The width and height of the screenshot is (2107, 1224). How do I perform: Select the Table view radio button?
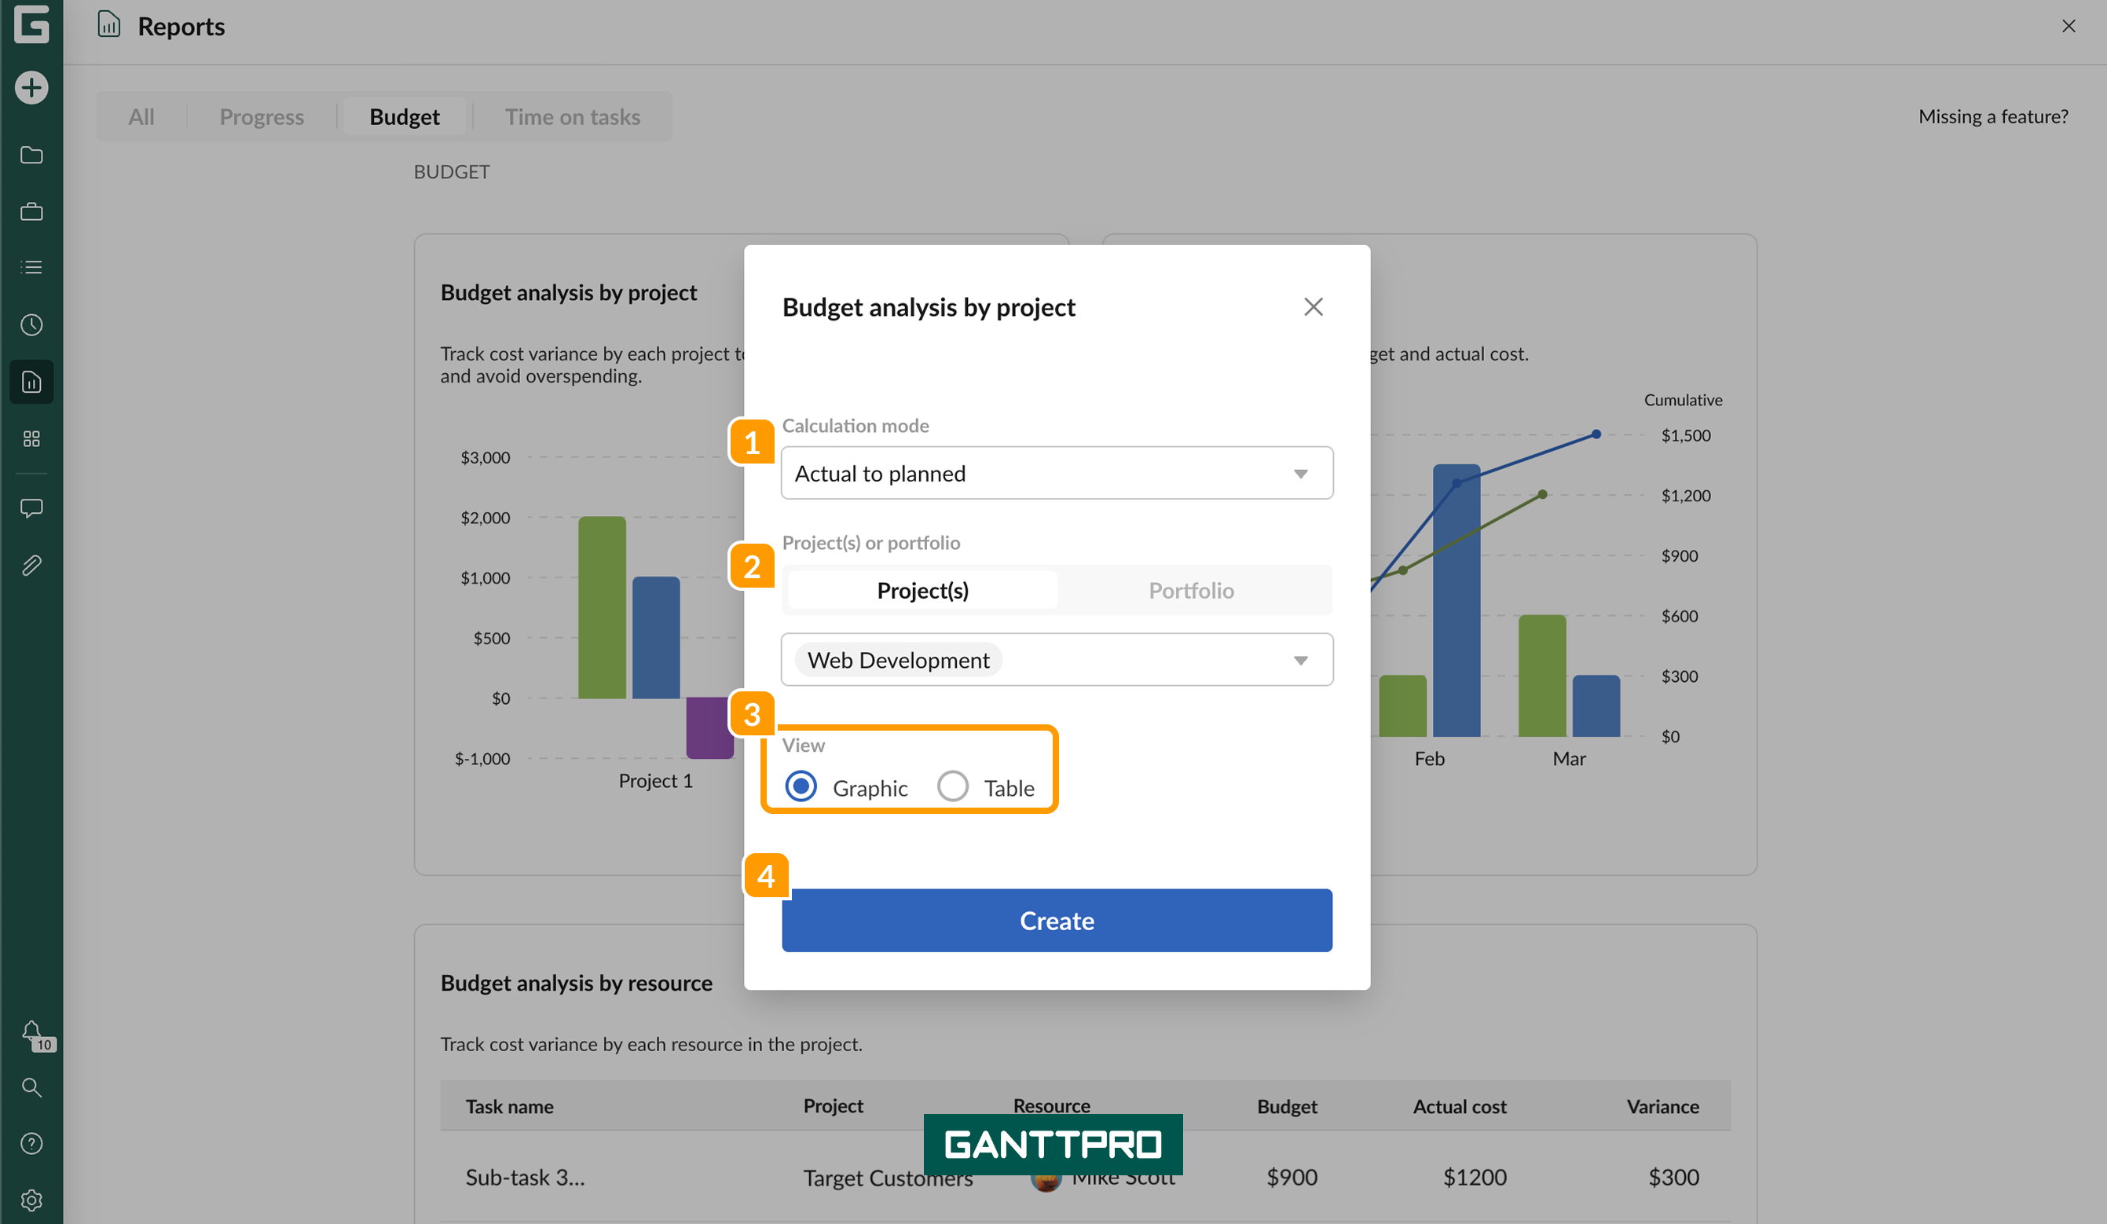pos(952,786)
